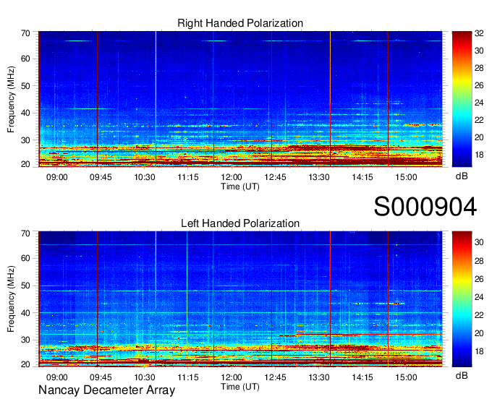Click the "09:00" tick under Left Handed plot
The image size is (492, 399).
[x=56, y=377]
